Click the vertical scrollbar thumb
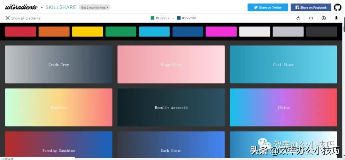The image size is (345, 160). point(344,25)
